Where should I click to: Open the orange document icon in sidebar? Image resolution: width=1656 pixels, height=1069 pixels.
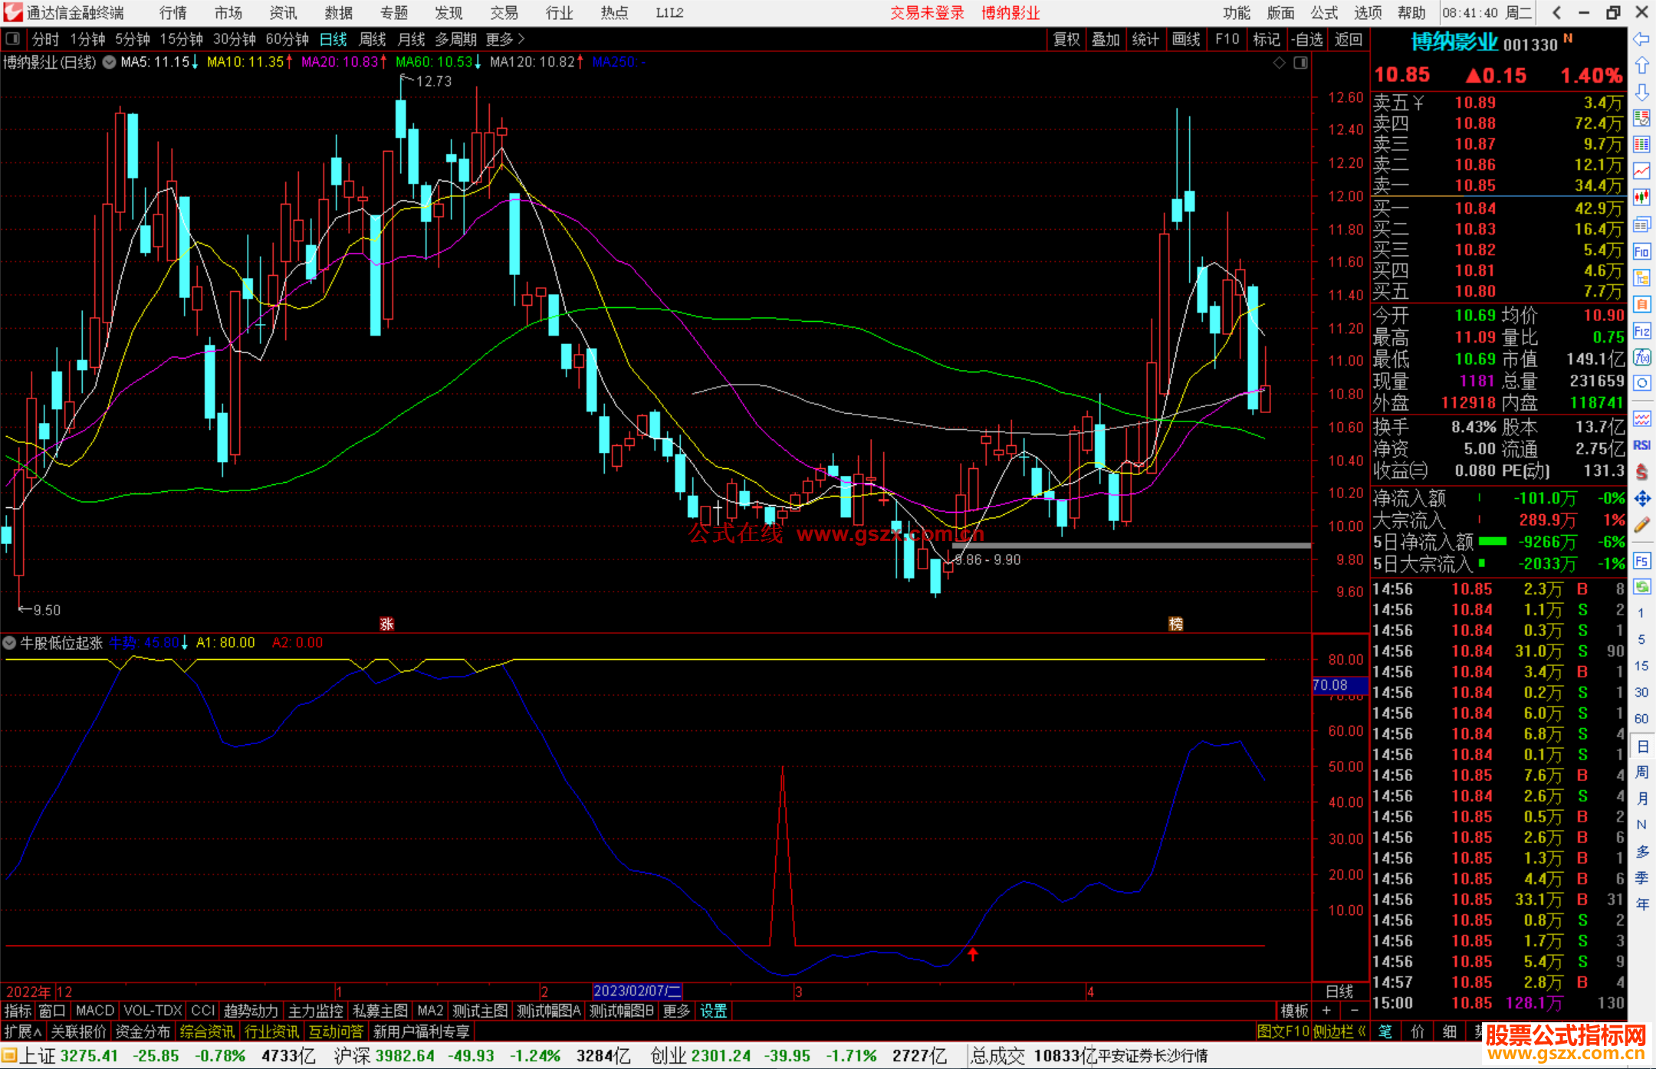pyautogui.click(x=1641, y=304)
